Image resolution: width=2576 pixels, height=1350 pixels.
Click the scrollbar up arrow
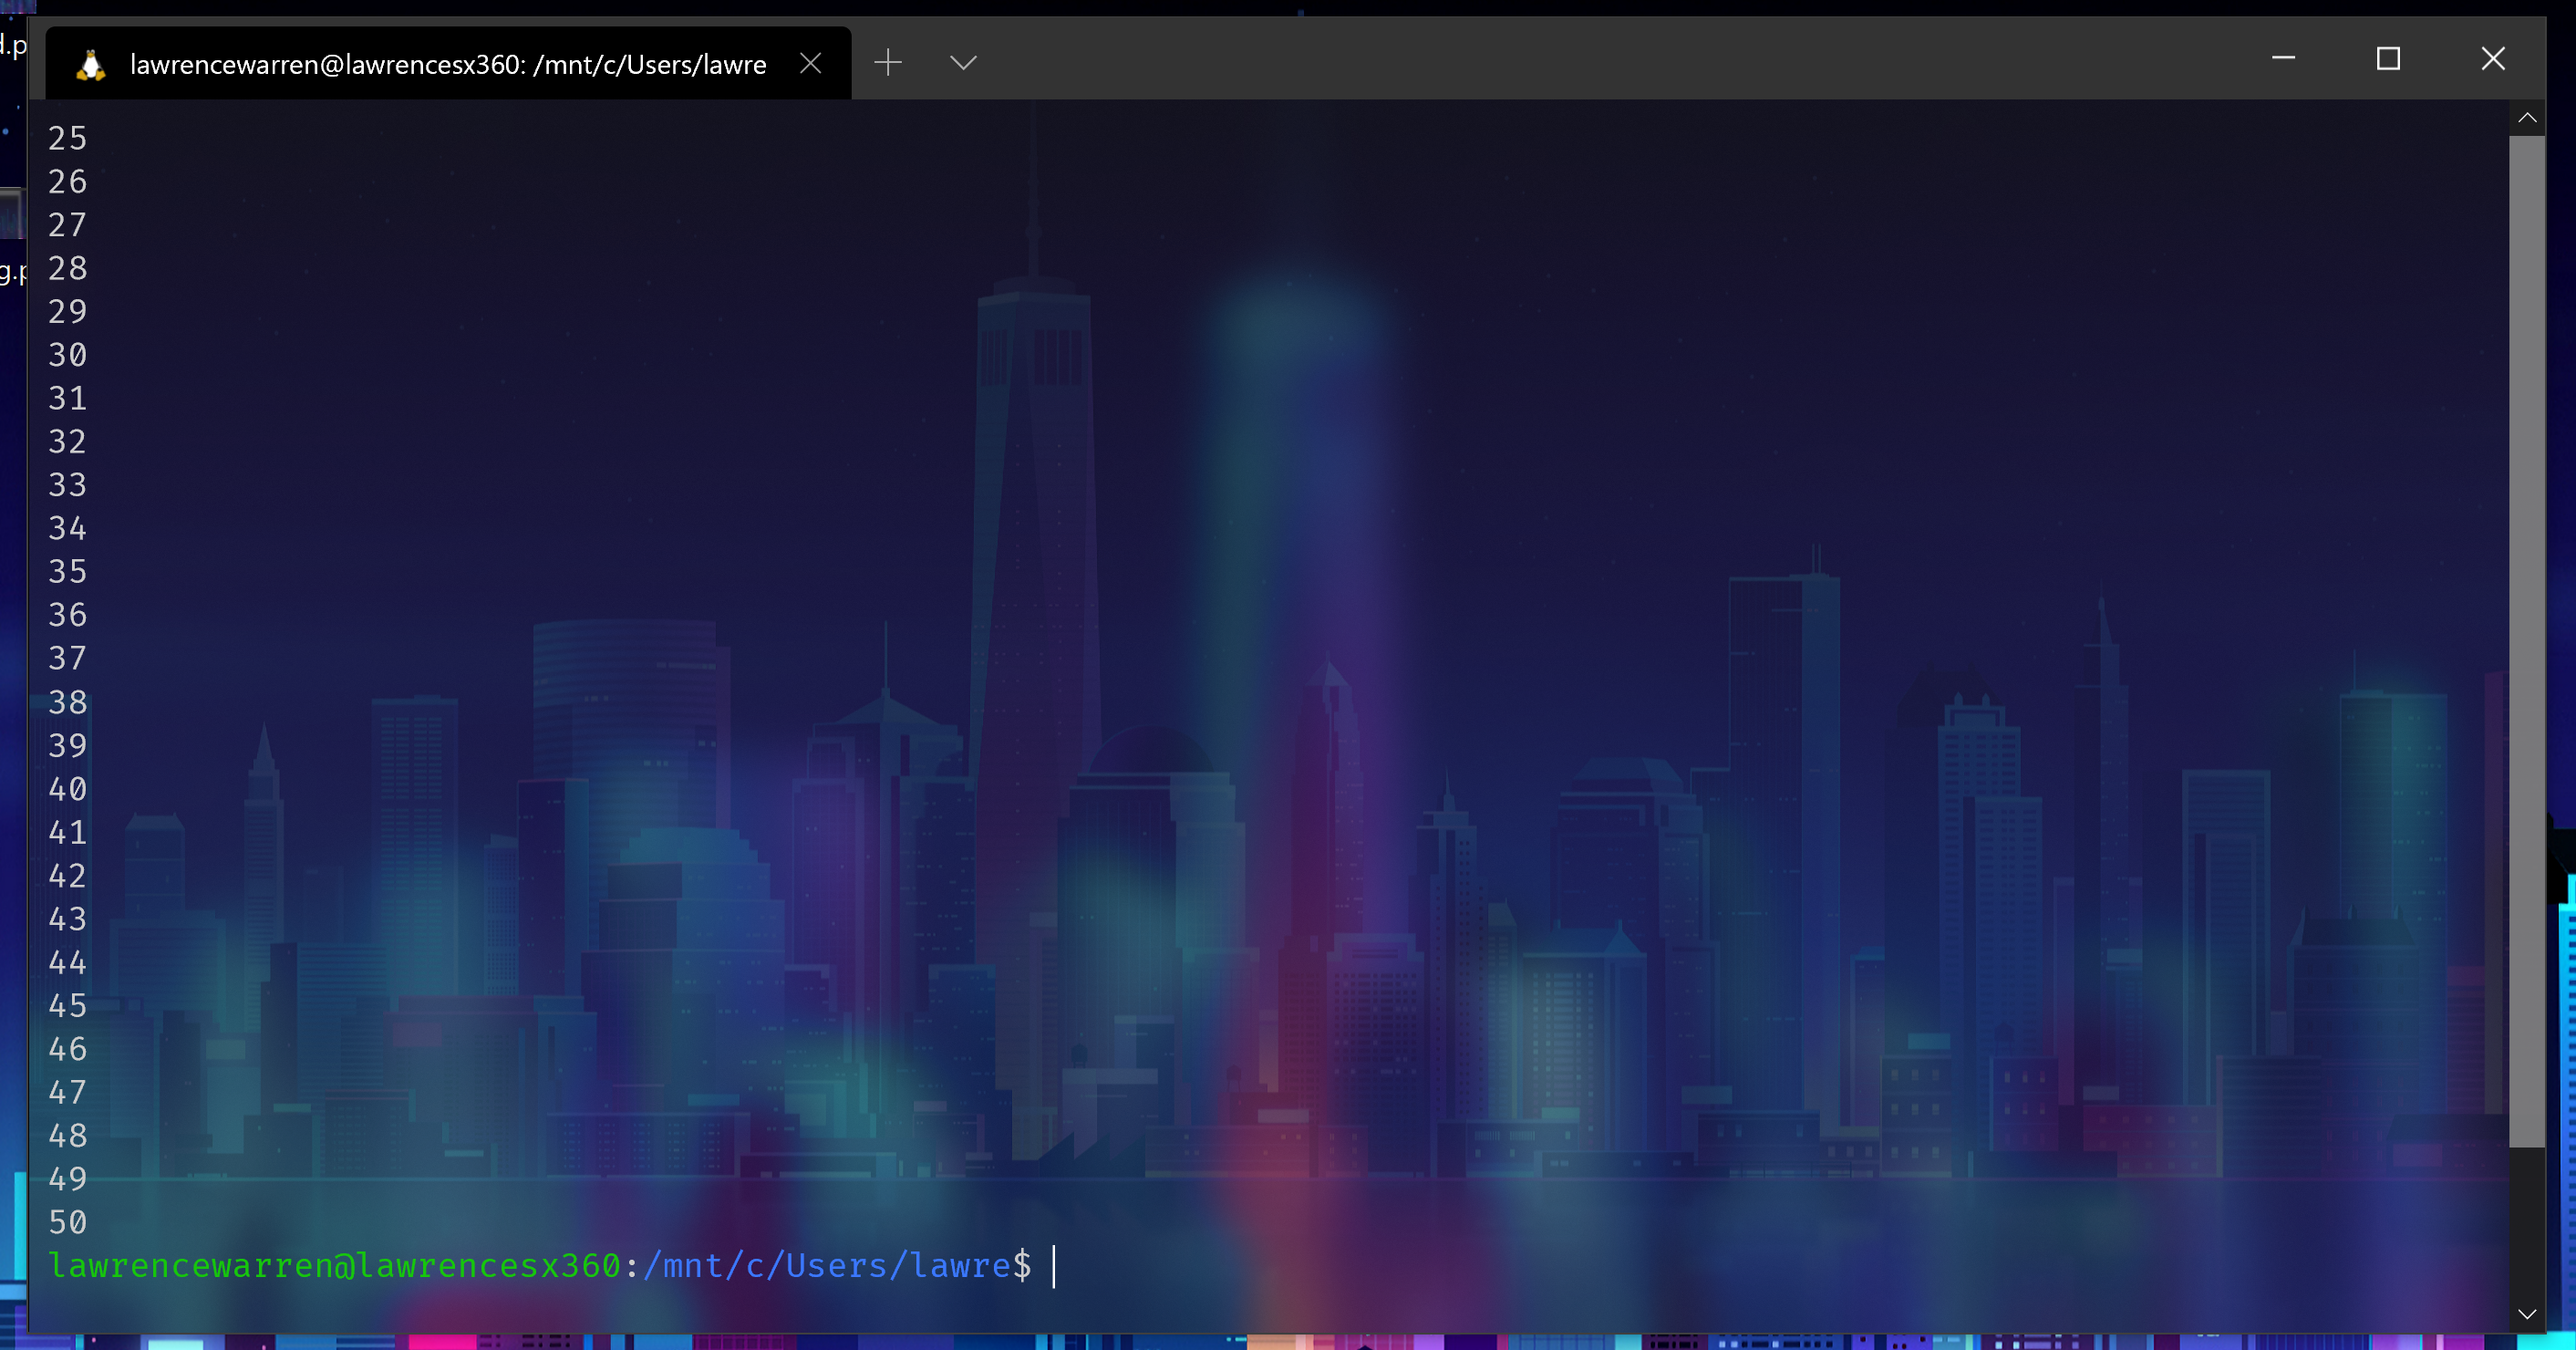tap(2529, 117)
